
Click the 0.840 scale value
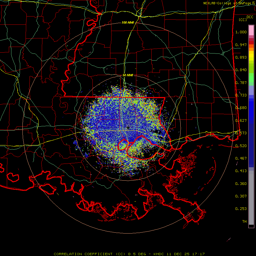point(241,70)
